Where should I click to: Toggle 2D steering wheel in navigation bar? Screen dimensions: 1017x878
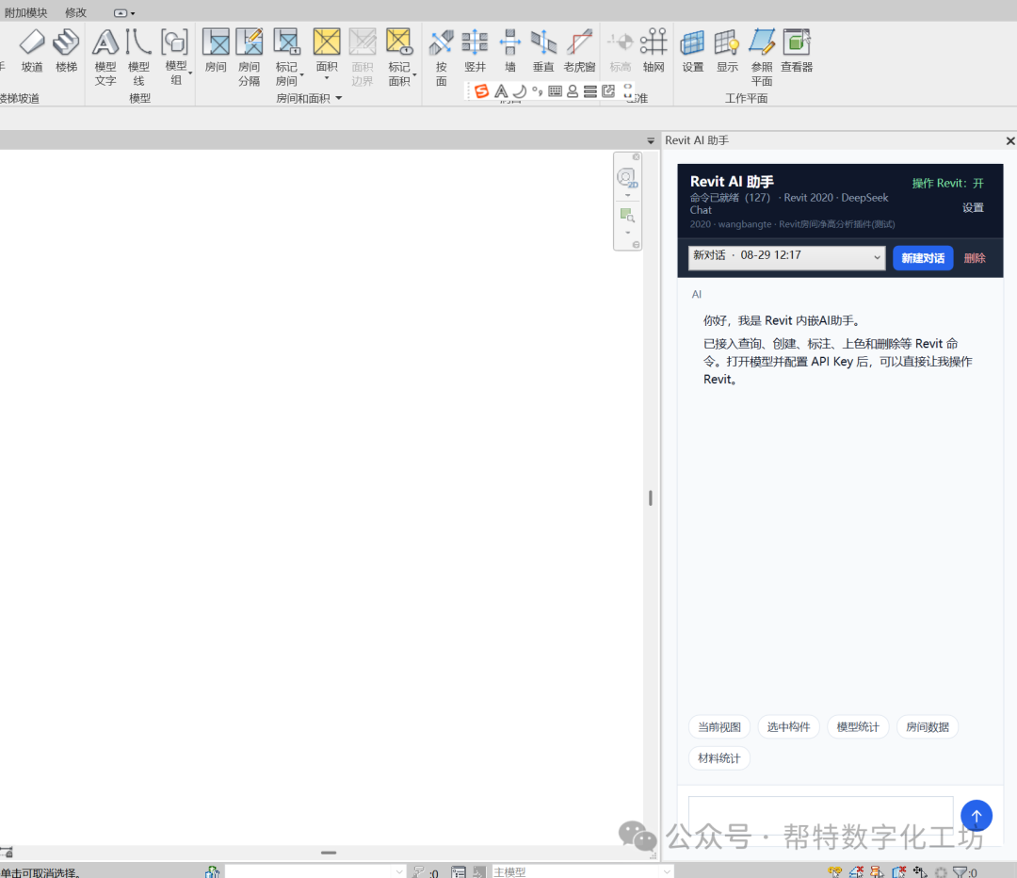click(627, 178)
